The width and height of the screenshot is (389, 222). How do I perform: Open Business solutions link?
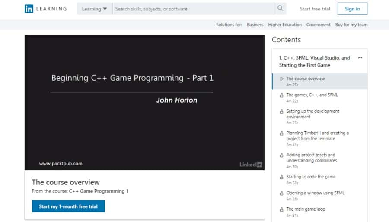pos(255,25)
